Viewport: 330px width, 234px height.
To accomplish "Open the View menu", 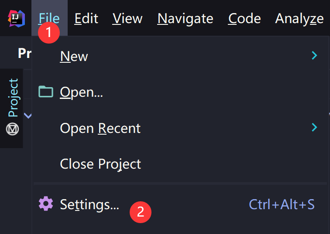I will (x=127, y=18).
